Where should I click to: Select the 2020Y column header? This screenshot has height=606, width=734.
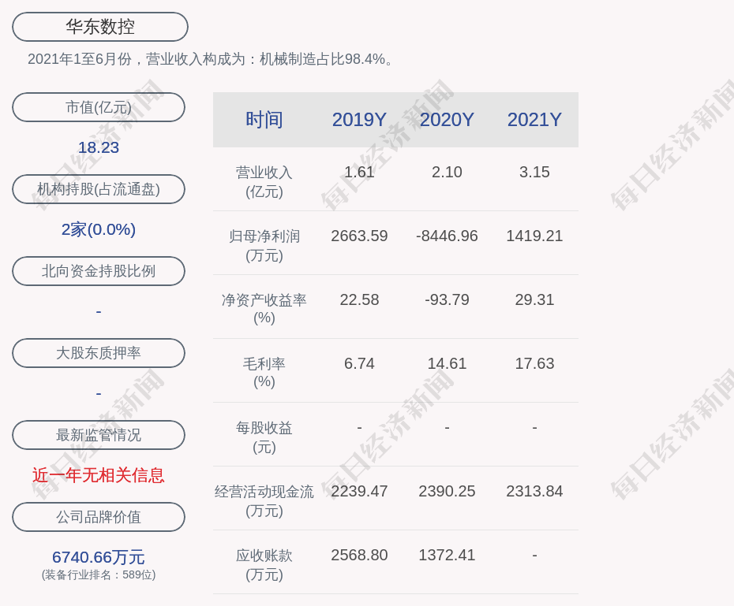[x=447, y=120]
